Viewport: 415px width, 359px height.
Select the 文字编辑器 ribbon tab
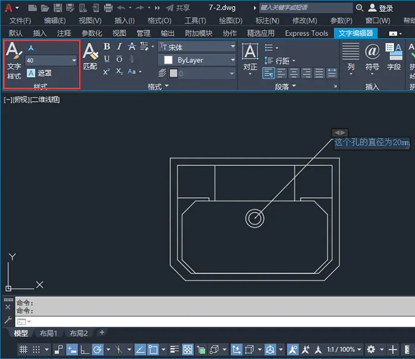(x=356, y=33)
